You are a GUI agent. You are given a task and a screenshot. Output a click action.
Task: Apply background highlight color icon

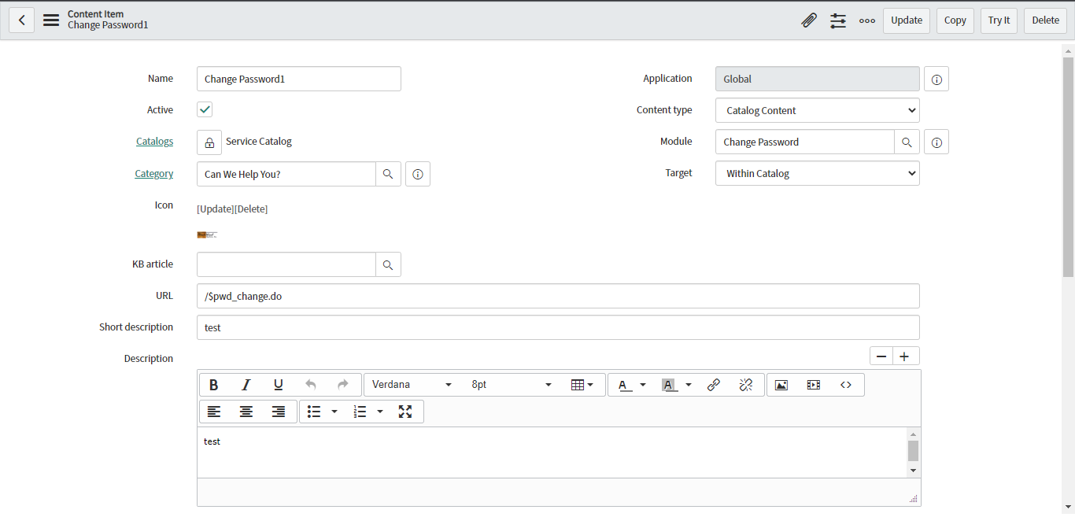[x=670, y=385]
